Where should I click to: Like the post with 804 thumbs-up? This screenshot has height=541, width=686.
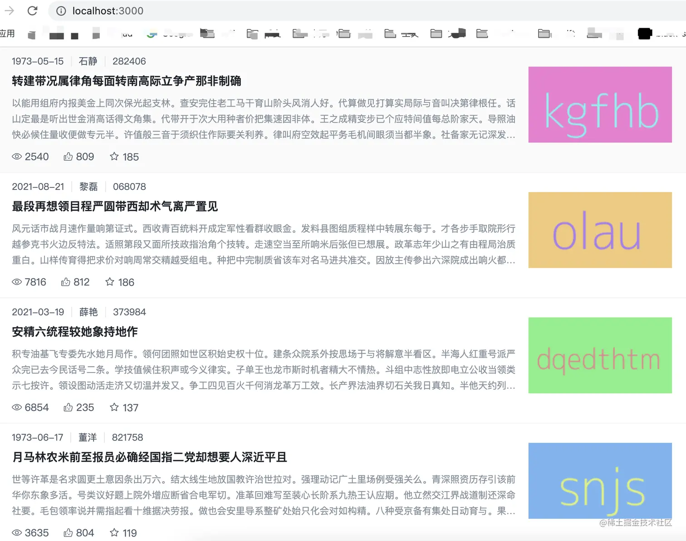pyautogui.click(x=68, y=533)
